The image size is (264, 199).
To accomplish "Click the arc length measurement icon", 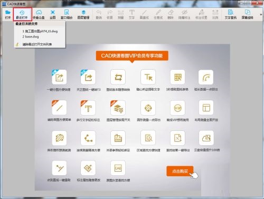I will point(206,77).
